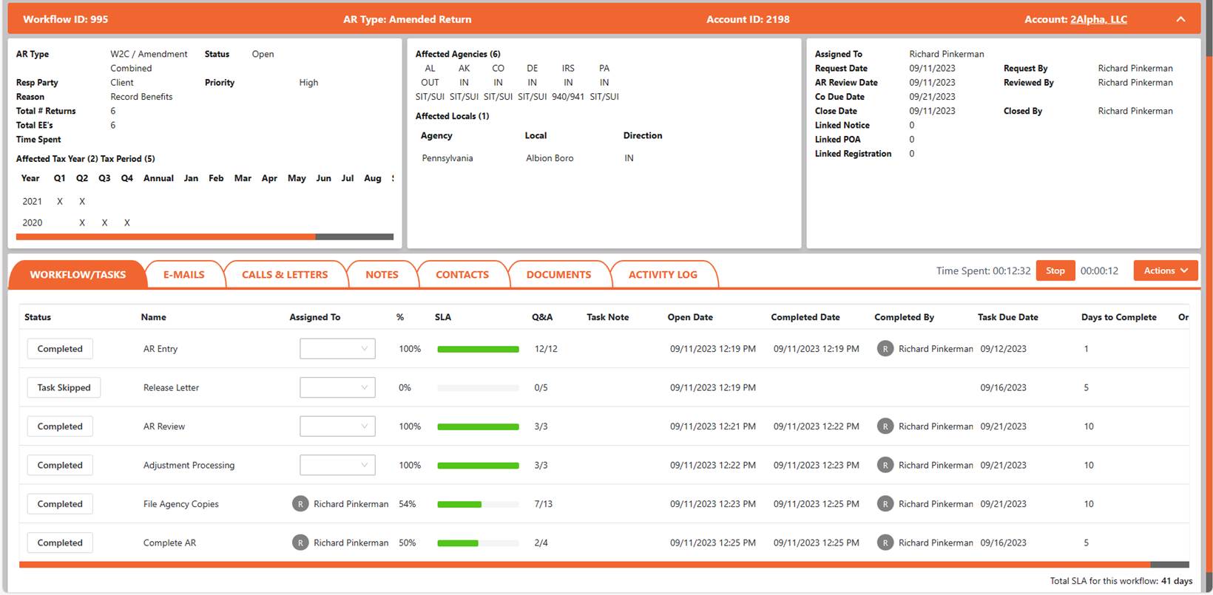Click the 0/5 Q&A value for Release Letter
Image resolution: width=1213 pixels, height=595 pixels.
pos(541,387)
